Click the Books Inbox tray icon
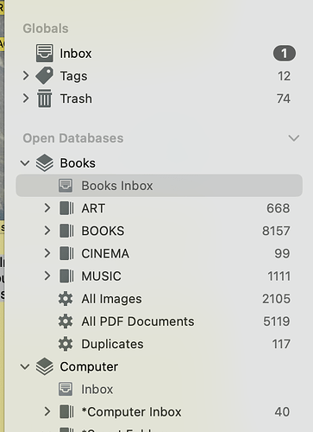The height and width of the screenshot is (432, 313). pyautogui.click(x=66, y=186)
